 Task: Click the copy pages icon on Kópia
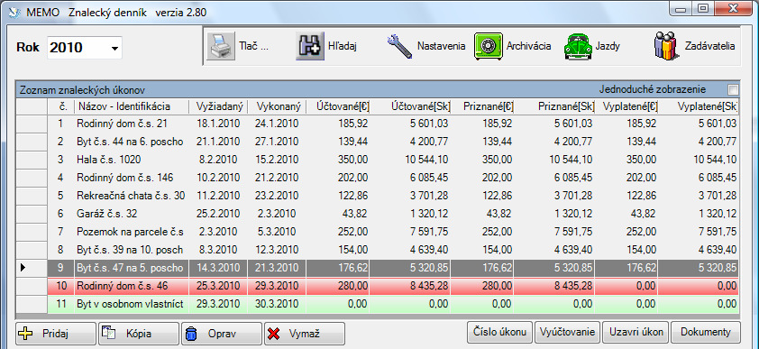tap(108, 334)
